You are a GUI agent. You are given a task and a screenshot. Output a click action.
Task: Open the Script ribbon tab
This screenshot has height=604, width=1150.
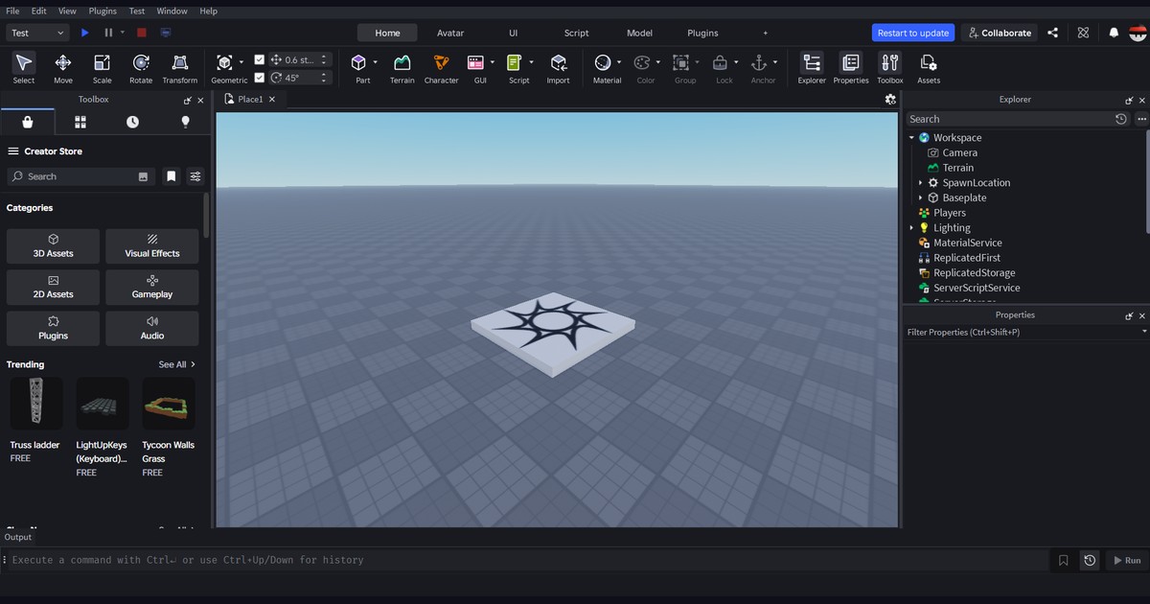point(576,33)
